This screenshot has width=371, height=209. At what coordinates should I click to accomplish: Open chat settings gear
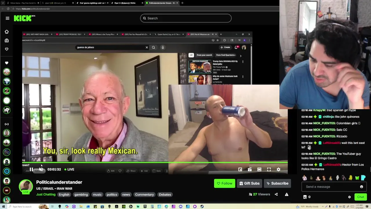(x=349, y=197)
